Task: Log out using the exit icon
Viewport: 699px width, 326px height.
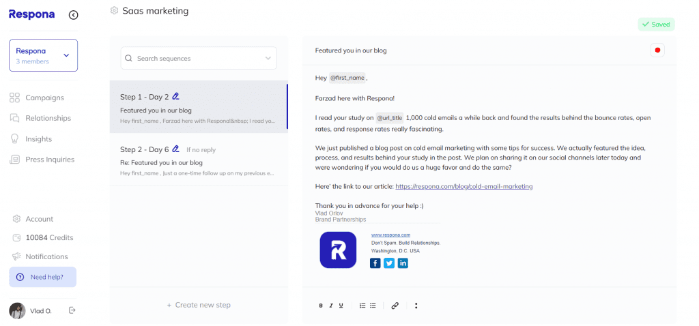Action: 72,310
